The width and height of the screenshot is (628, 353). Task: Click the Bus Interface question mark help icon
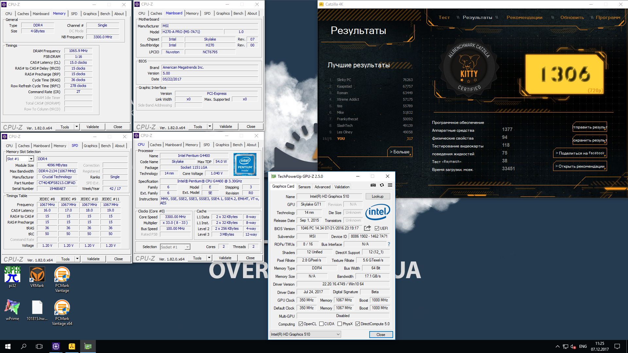389,244
